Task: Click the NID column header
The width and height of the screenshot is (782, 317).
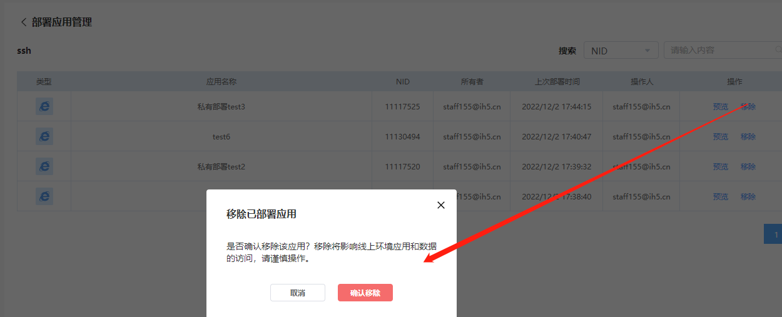Action: (x=403, y=81)
